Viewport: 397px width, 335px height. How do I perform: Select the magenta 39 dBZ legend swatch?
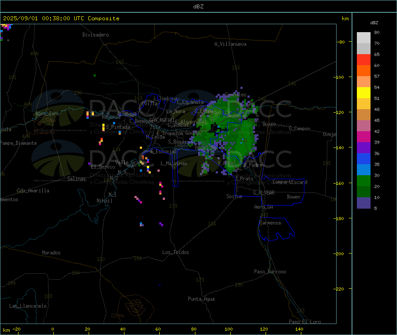[363, 136]
